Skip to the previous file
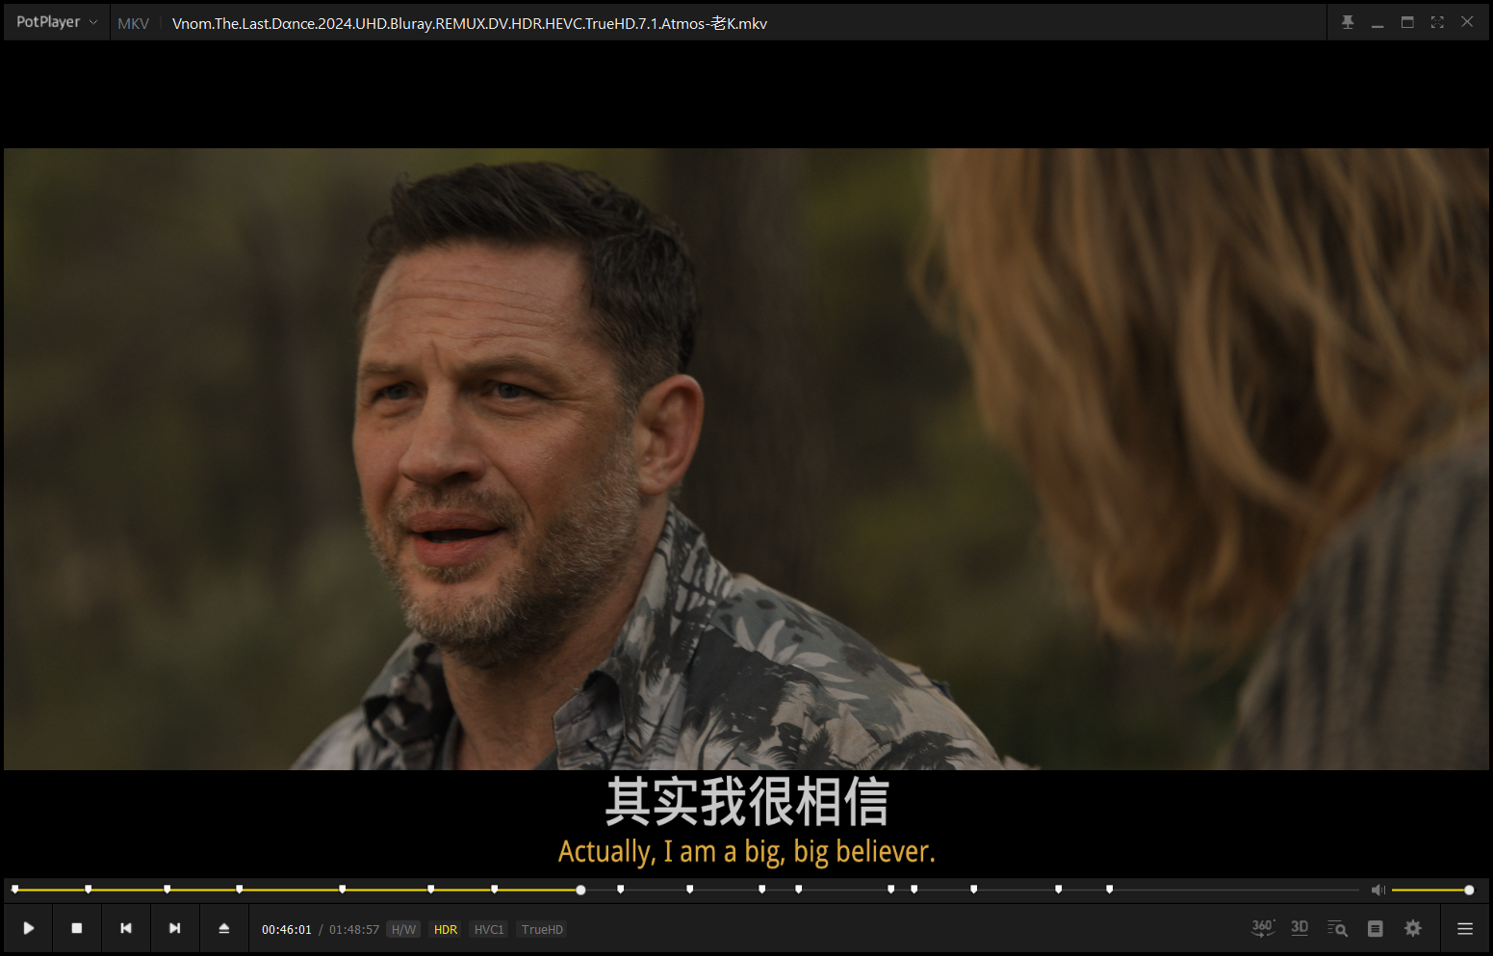 (126, 928)
